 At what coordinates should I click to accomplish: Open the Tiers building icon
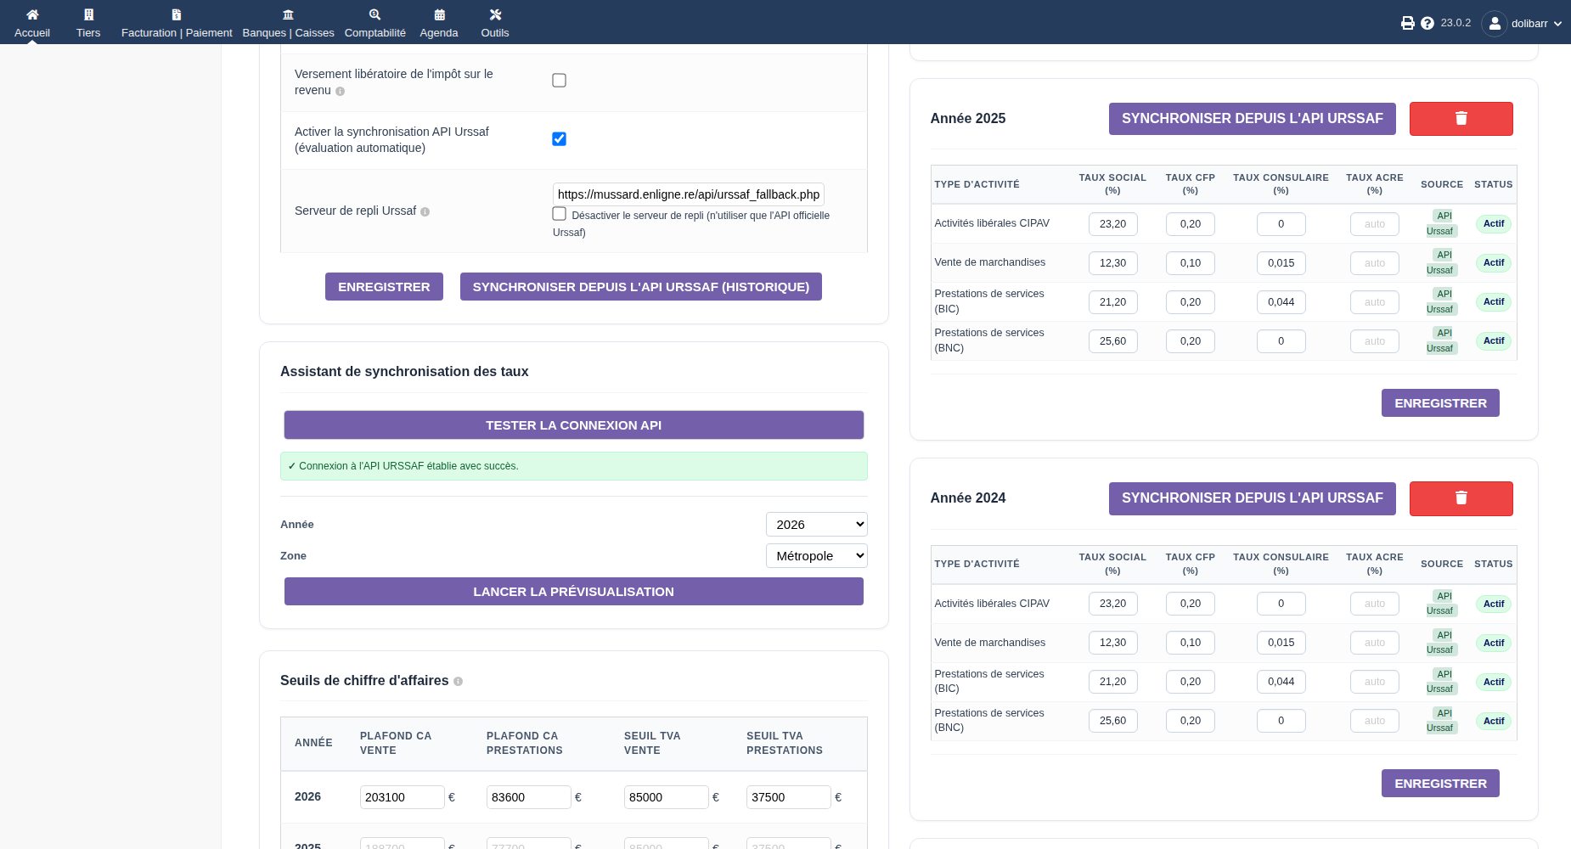click(x=88, y=14)
